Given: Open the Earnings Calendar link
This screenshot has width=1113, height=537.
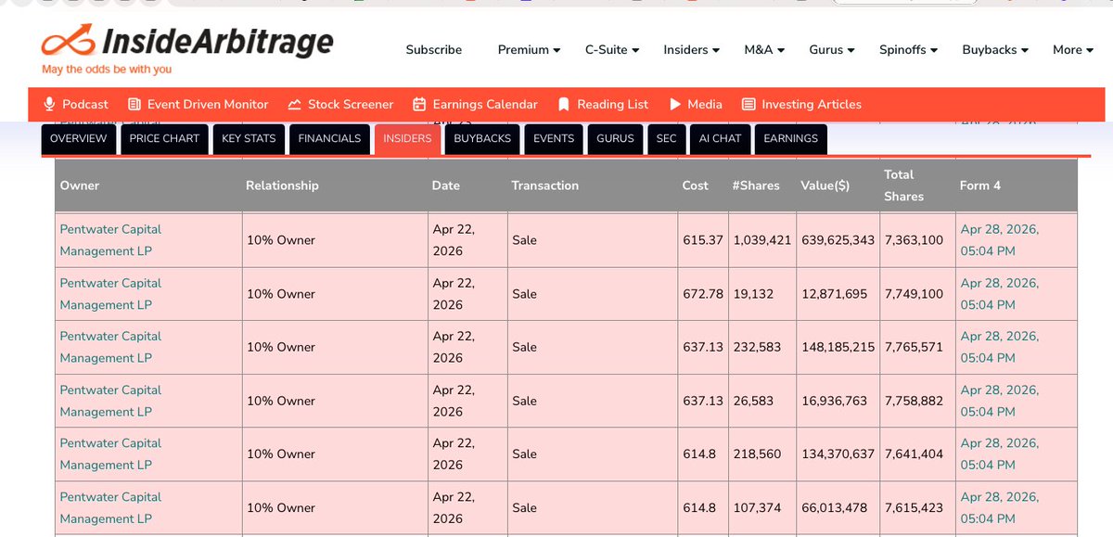Looking at the screenshot, I should (x=485, y=104).
